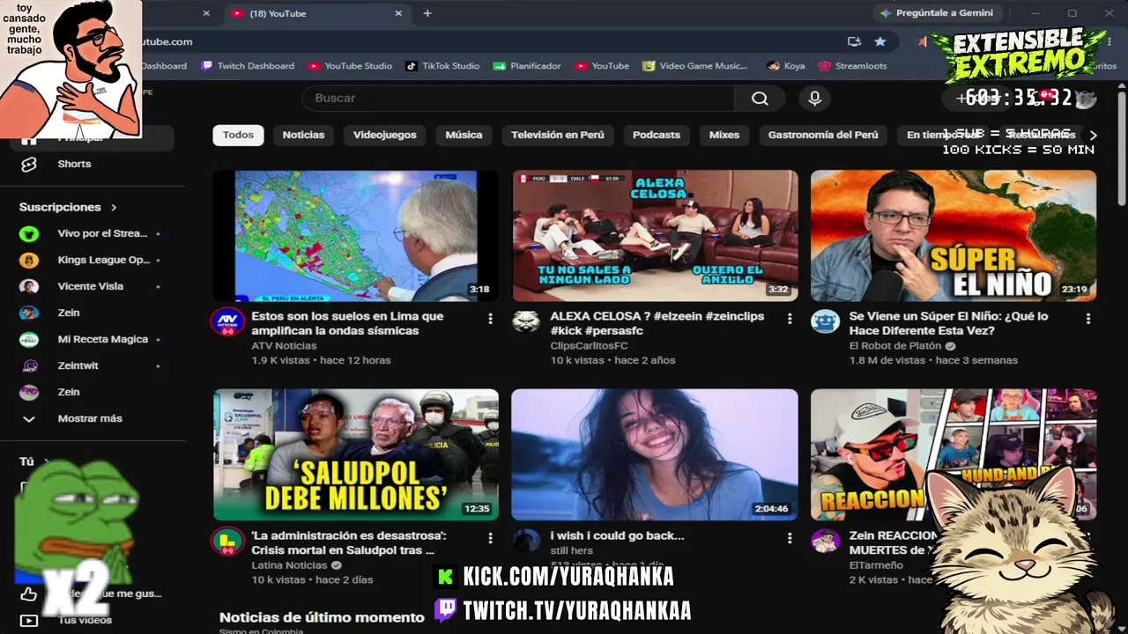Screen dimensions: 1128x634
Task: Open ATV Noticias channel avatar
Action: click(227, 321)
